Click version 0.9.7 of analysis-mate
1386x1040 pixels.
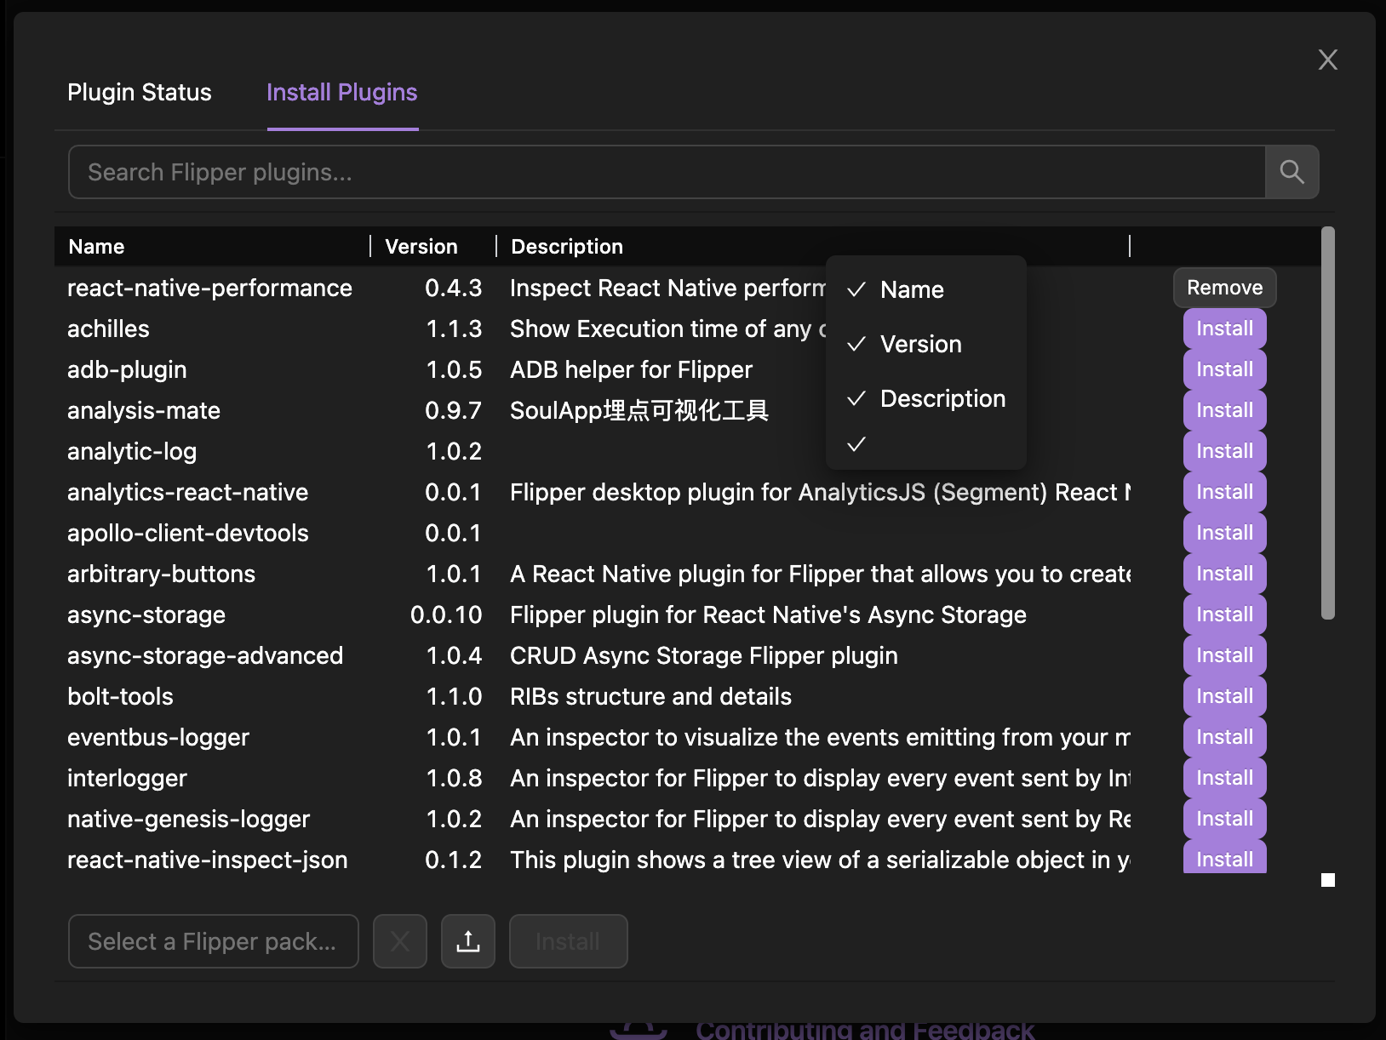[454, 410]
